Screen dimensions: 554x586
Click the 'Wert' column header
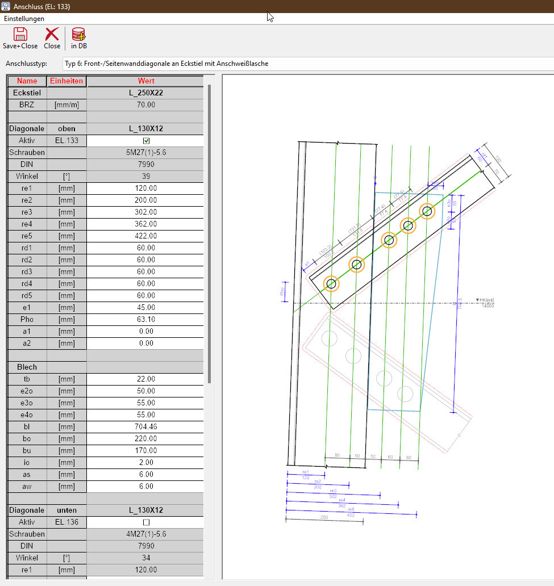(x=146, y=81)
